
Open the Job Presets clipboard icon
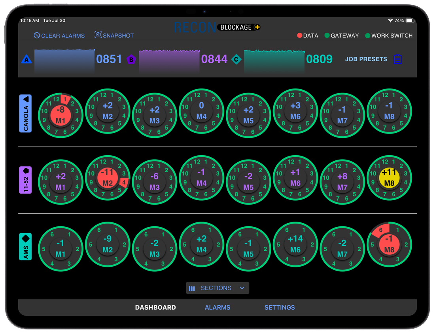tap(397, 59)
